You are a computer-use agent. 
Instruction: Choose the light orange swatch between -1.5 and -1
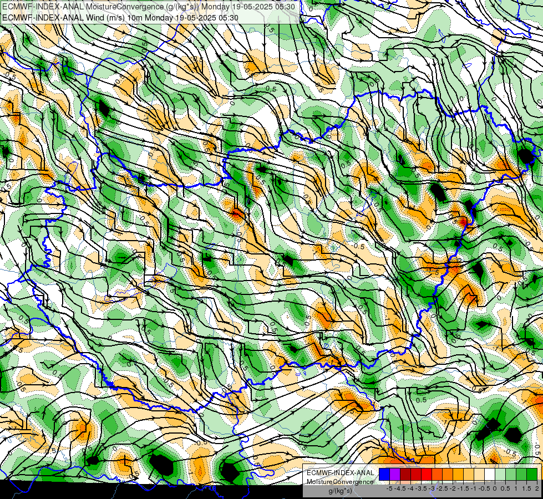point(469,474)
